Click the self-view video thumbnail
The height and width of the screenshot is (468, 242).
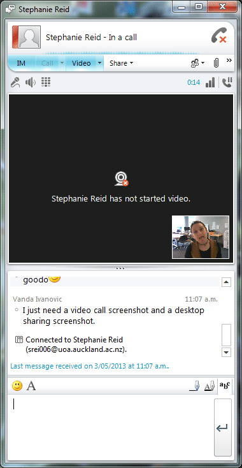201,237
